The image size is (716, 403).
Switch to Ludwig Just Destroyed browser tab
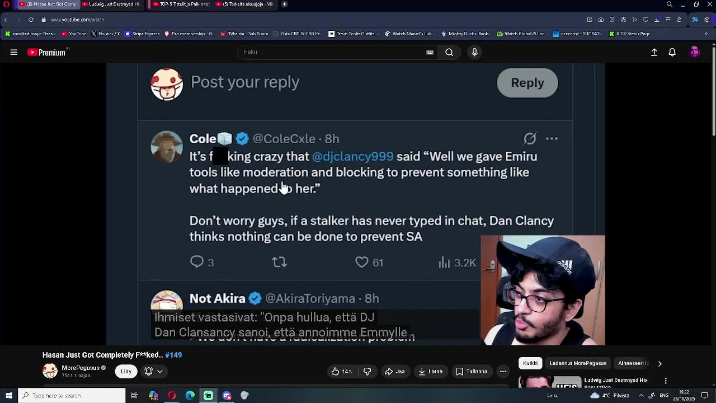(111, 4)
